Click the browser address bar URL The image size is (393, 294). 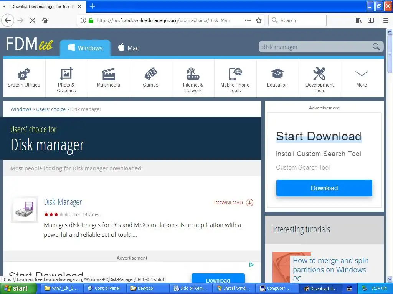pos(163,20)
